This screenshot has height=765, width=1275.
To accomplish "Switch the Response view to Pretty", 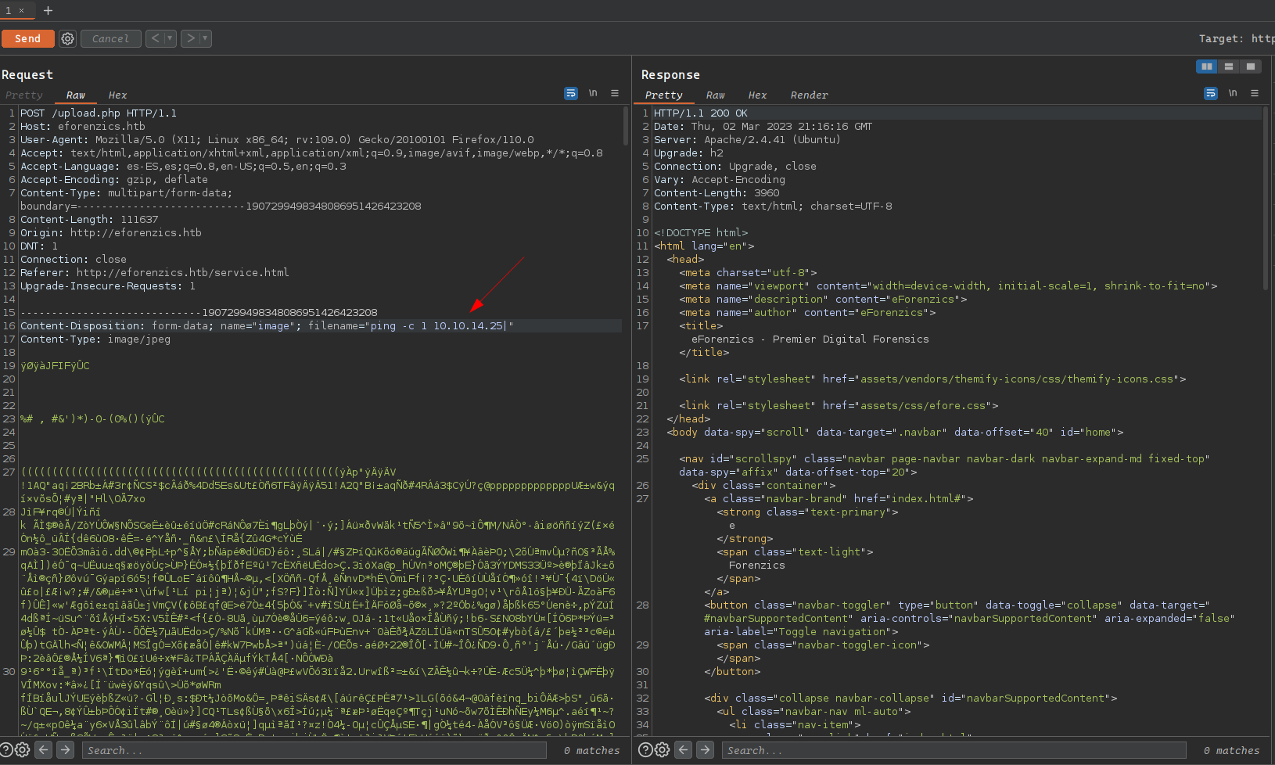I will [663, 95].
